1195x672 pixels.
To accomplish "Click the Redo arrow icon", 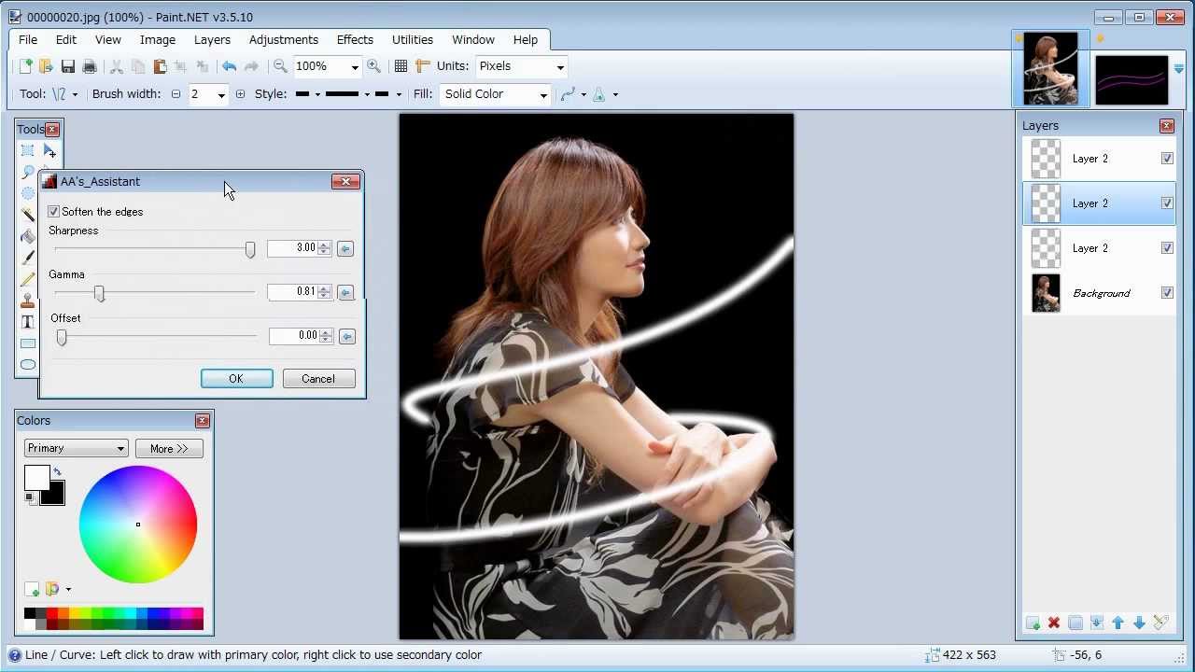I will point(251,66).
